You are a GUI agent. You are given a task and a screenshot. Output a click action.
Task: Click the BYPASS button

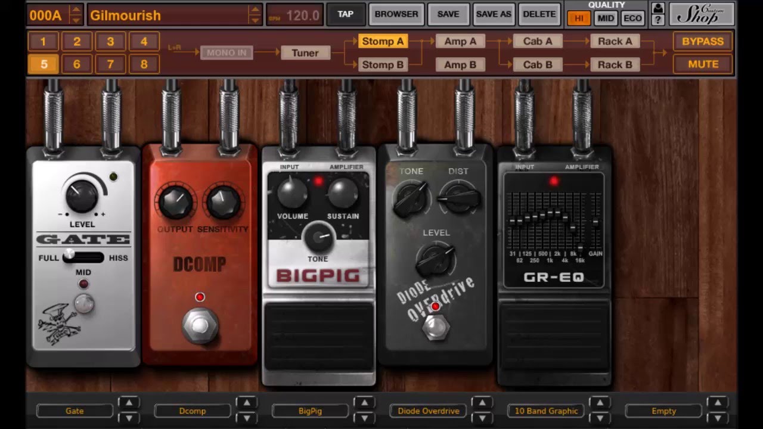(703, 41)
